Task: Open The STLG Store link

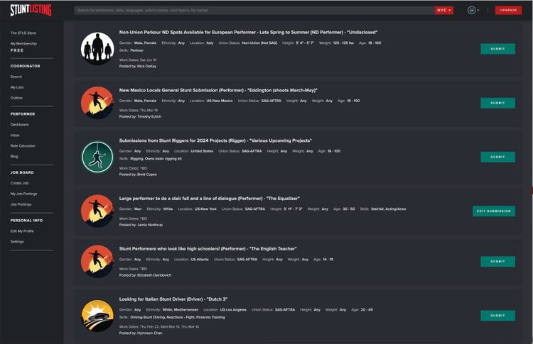Action: point(23,33)
